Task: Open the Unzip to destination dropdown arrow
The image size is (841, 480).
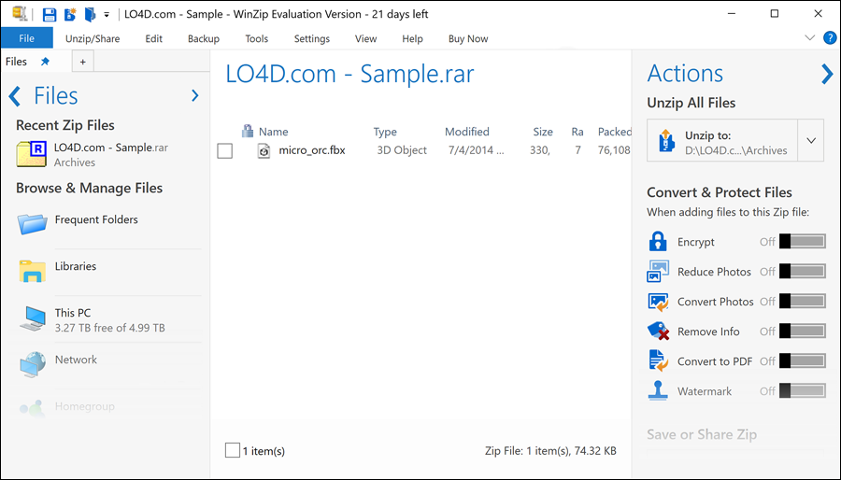Action: (811, 140)
